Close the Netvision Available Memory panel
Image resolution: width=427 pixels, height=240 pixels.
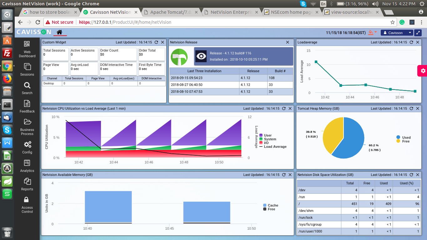(290, 175)
